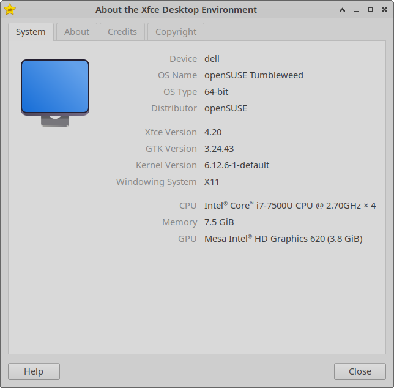Viewport: 394px width, 388px height.
Task: Switch to the System tab
Action: (x=31, y=32)
